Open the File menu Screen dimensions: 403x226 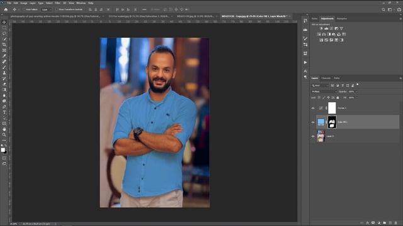(9, 3)
